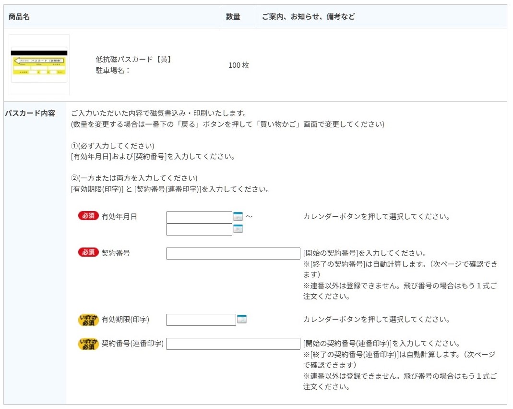Click the 商品名 column header
The height and width of the screenshot is (409, 513).
(19, 17)
